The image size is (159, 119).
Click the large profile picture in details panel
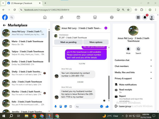(x=133, y=31)
